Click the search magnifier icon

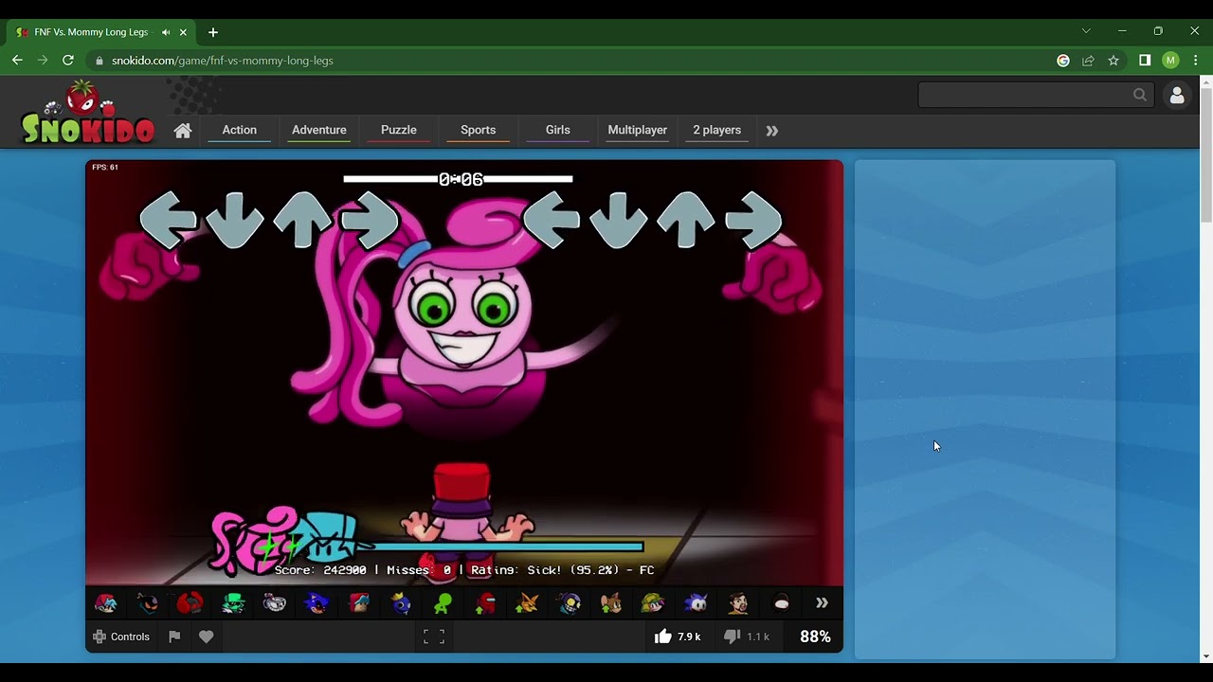(1140, 95)
